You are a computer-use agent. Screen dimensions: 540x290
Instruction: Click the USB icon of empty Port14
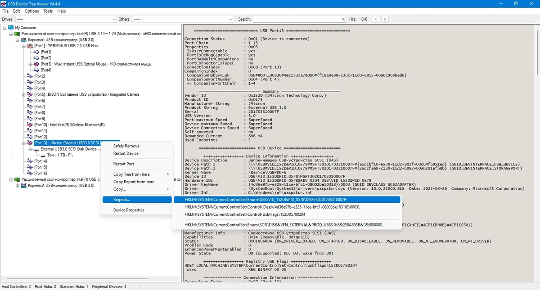click(30, 161)
